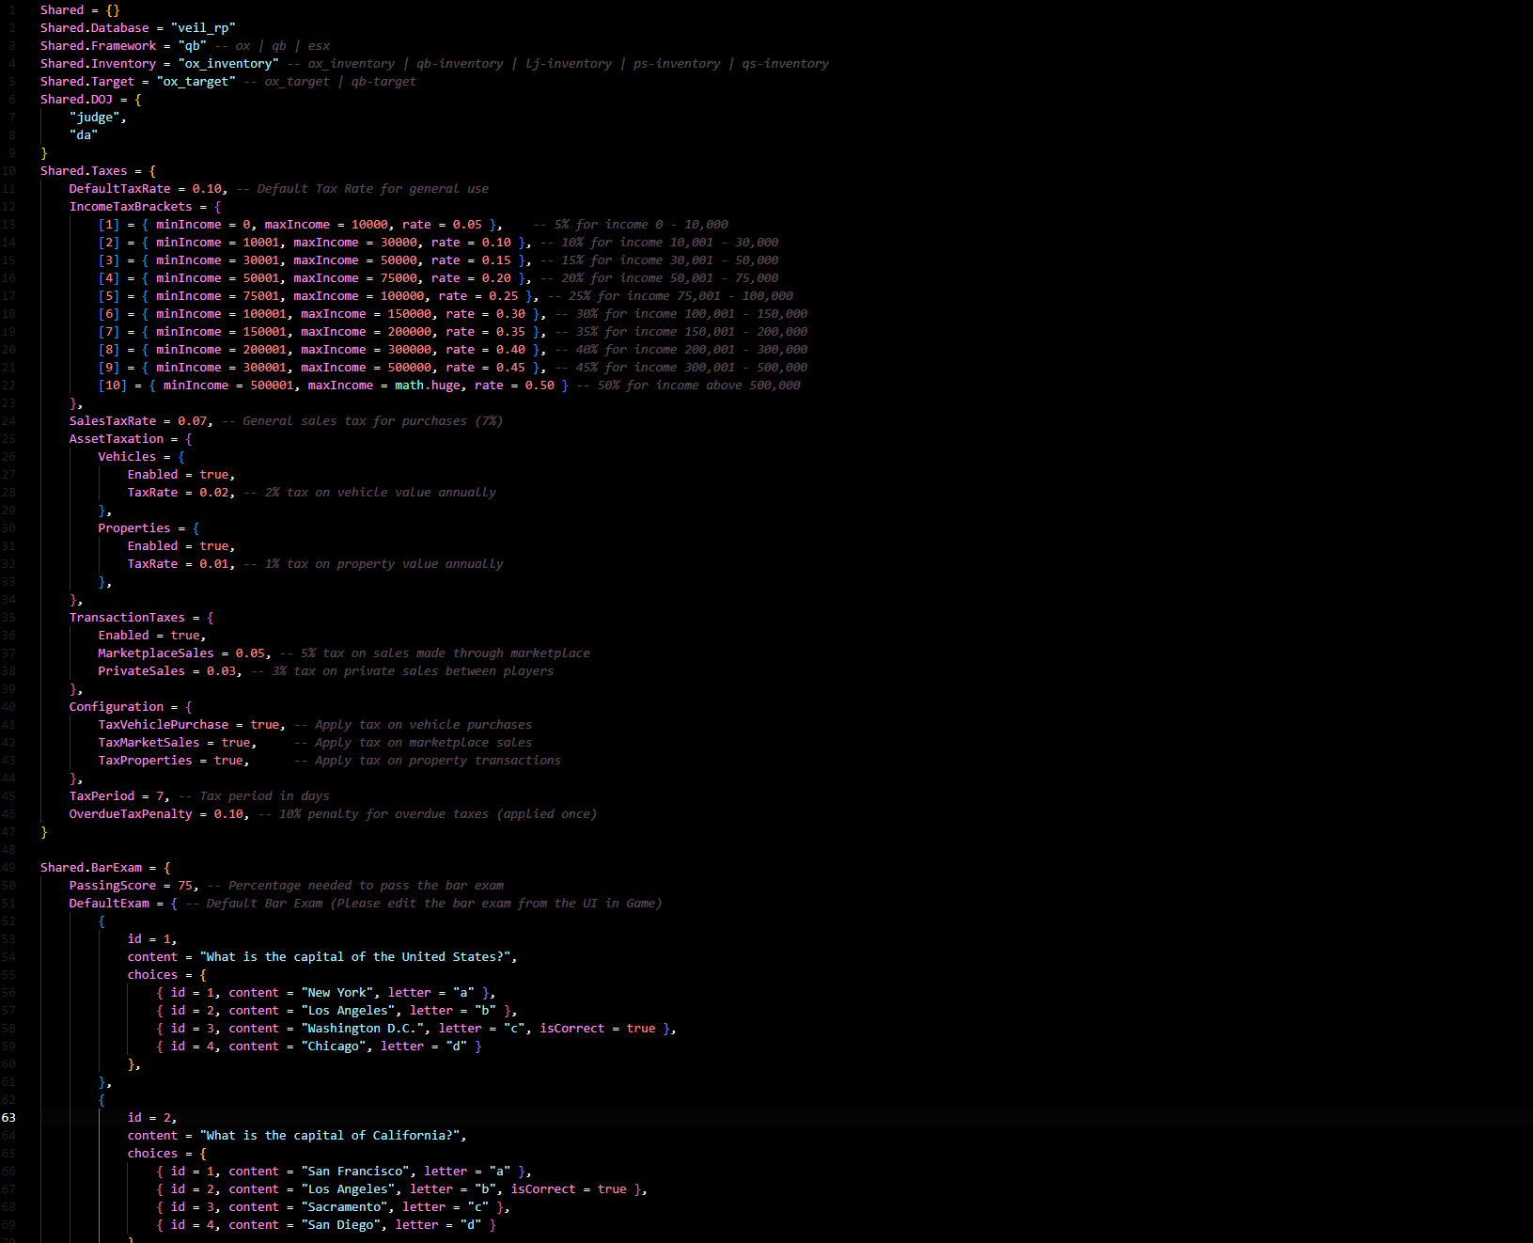Click the "San Diego" choice string
1533x1243 pixels.
[340, 1224]
